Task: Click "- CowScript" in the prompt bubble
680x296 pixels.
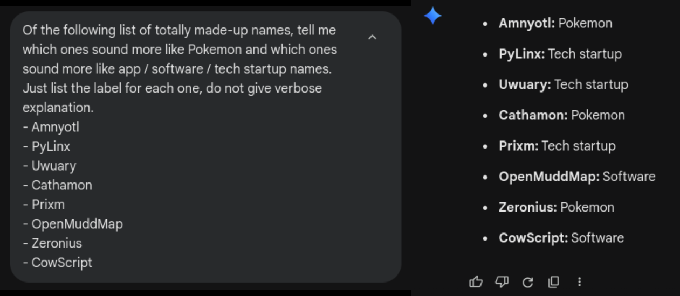Action: (58, 263)
